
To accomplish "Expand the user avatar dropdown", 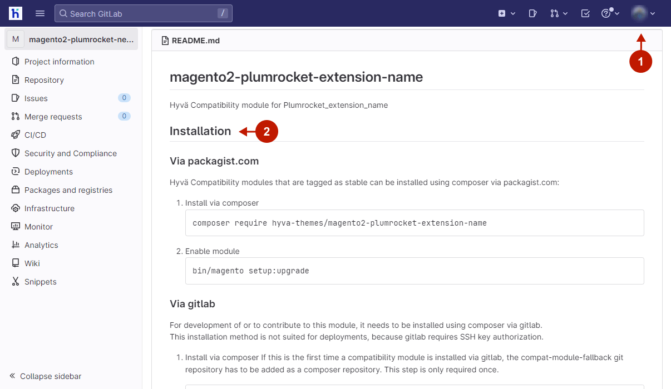I will (643, 13).
